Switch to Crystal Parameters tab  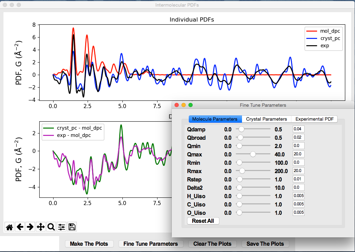(266, 119)
